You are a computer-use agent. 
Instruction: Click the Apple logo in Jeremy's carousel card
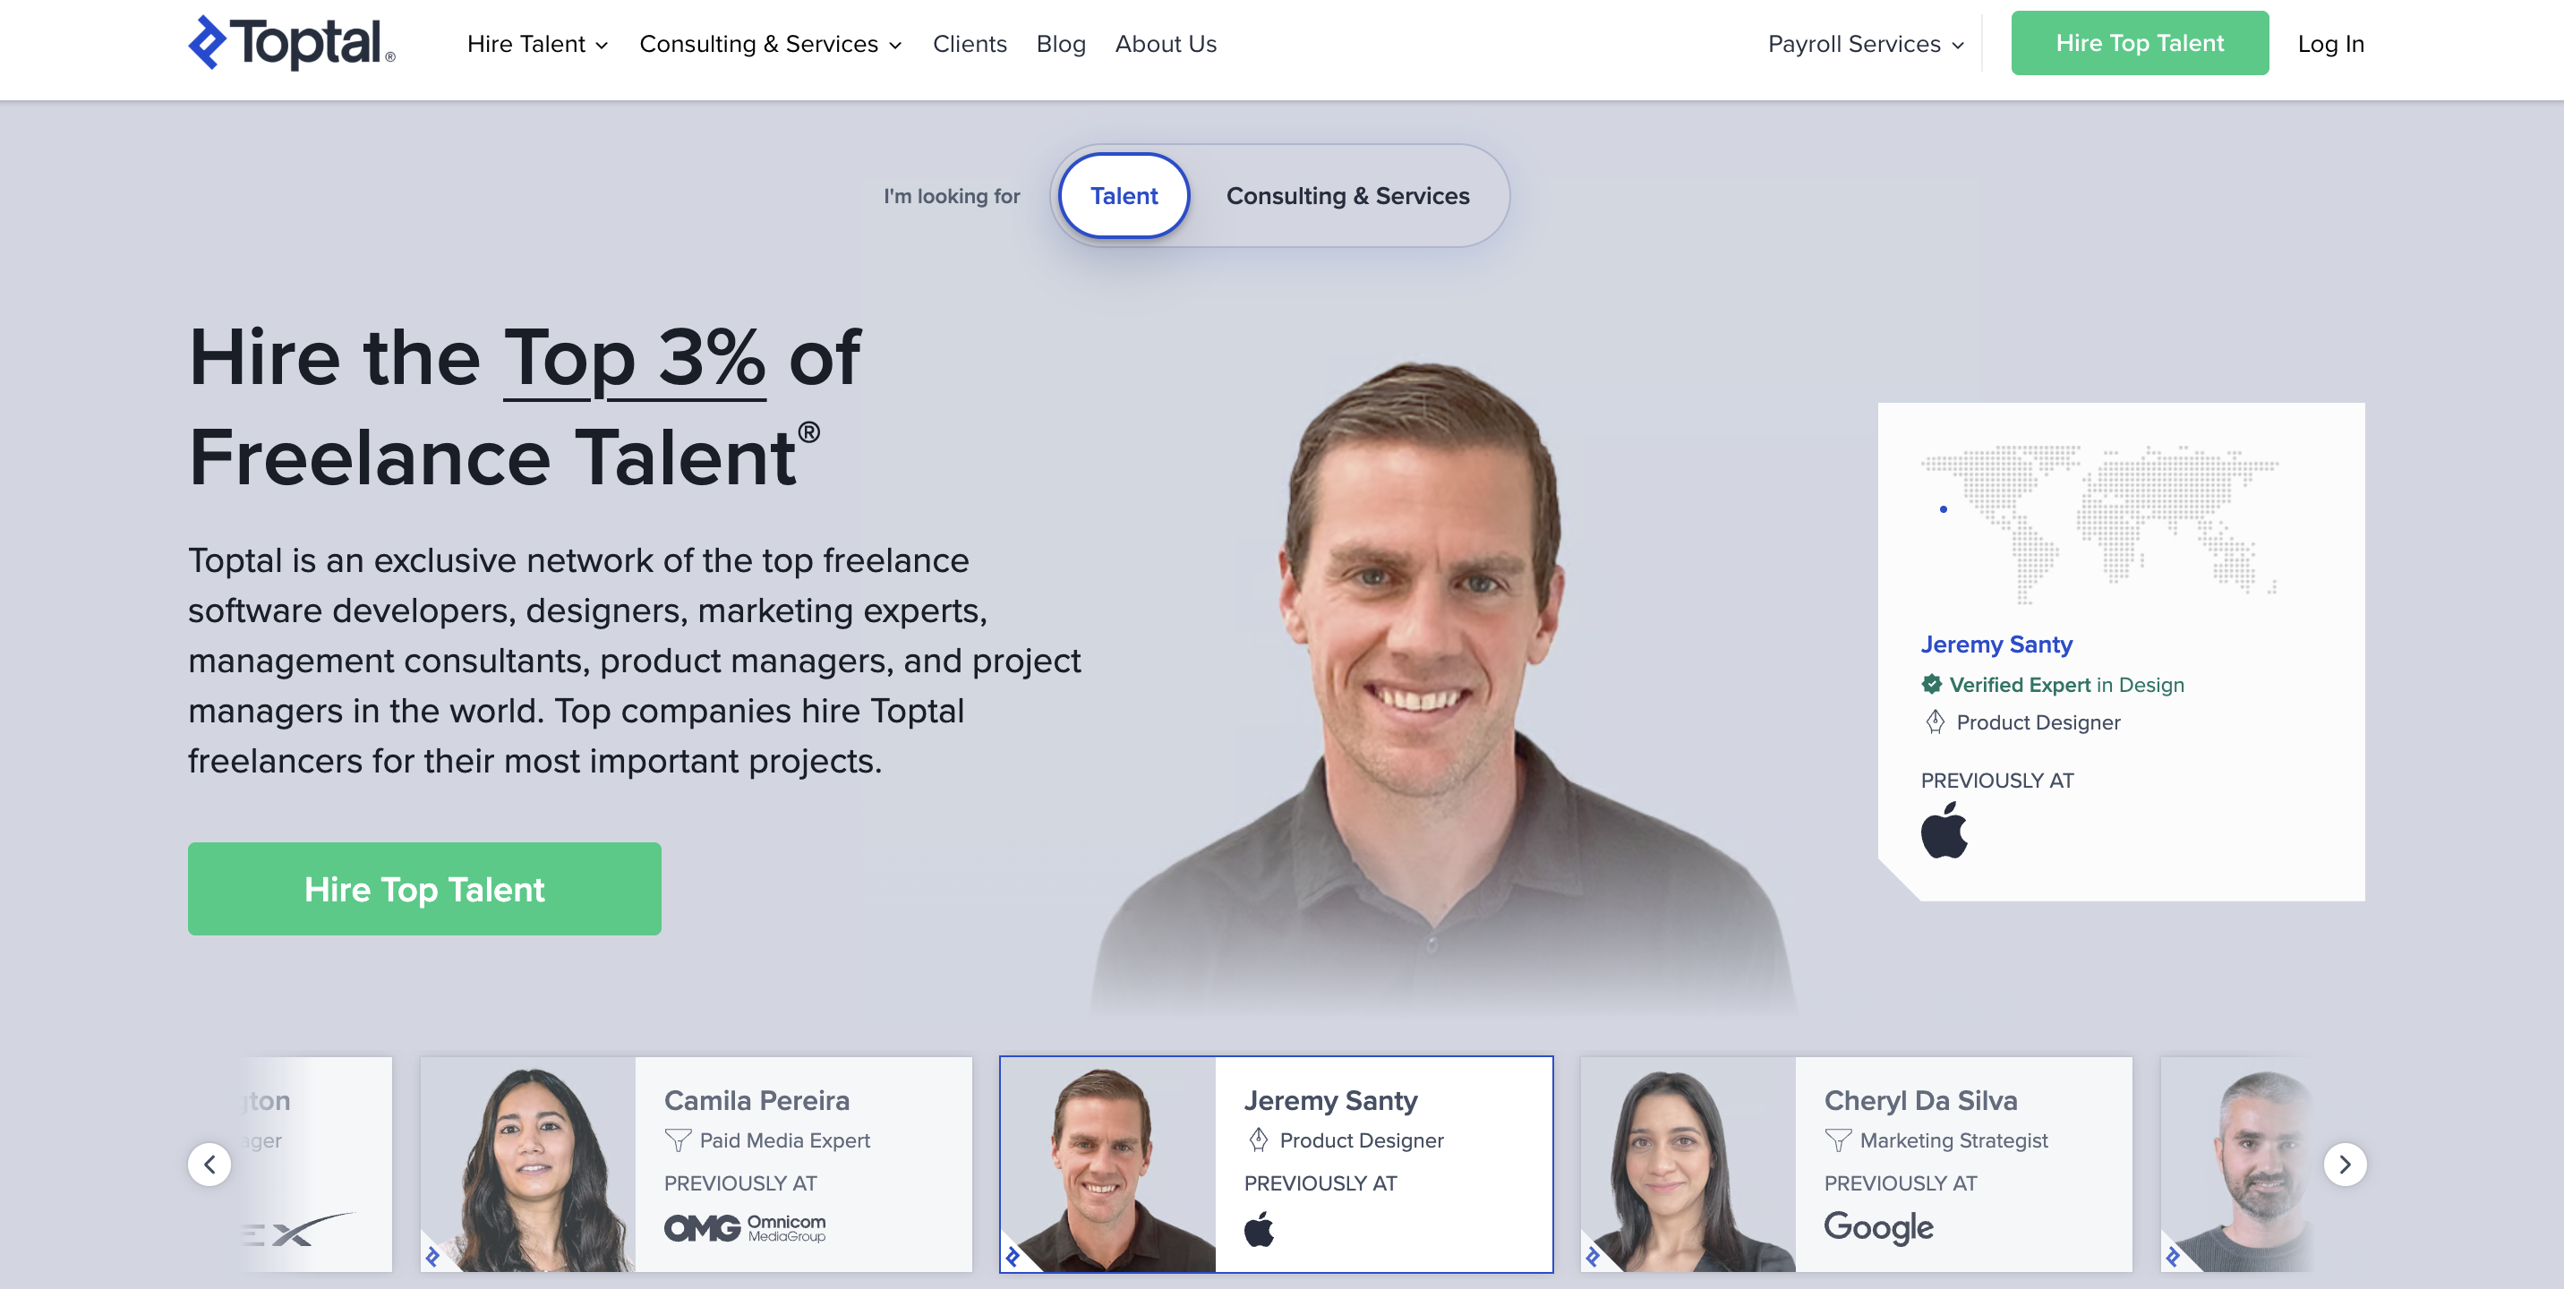1259,1228
